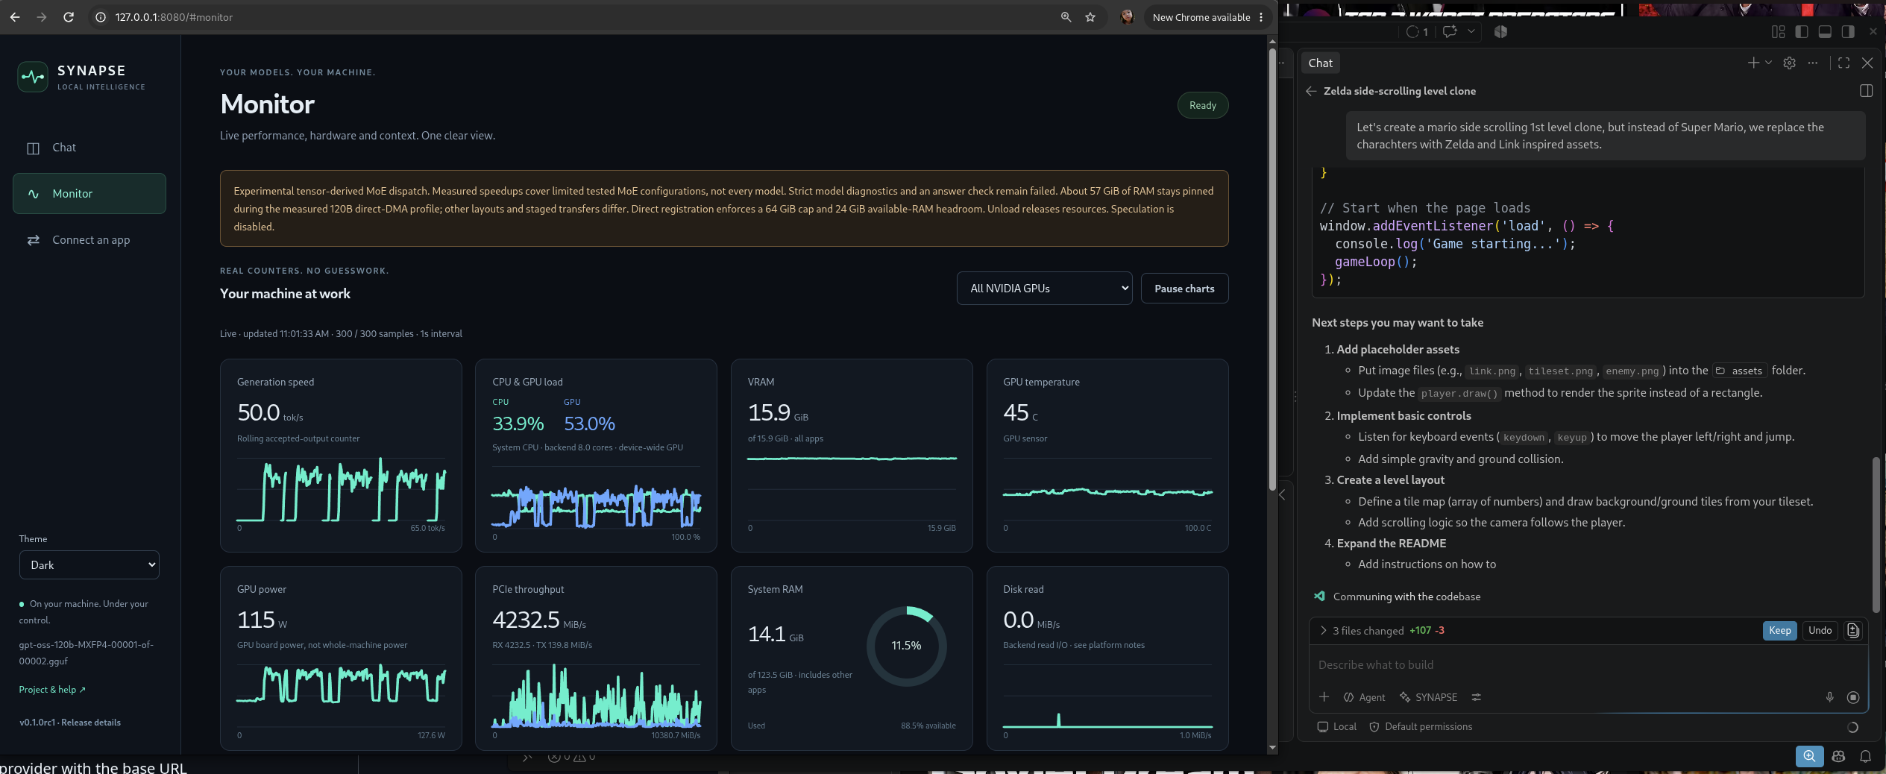The width and height of the screenshot is (1886, 774).
Task: Click the microphone voice input icon
Action: (x=1829, y=697)
